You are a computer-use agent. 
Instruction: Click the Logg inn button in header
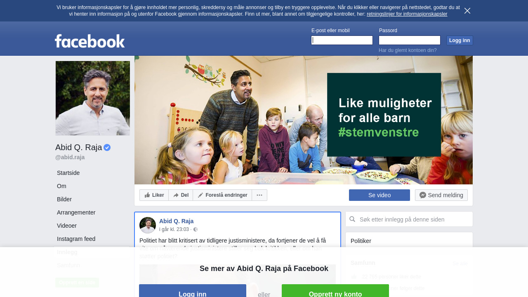[460, 40]
